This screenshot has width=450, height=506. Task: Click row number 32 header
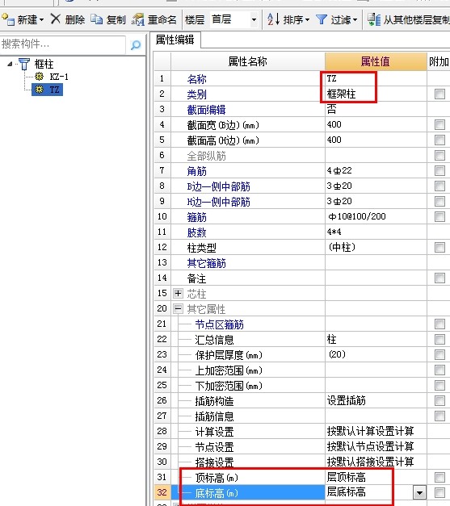[162, 492]
